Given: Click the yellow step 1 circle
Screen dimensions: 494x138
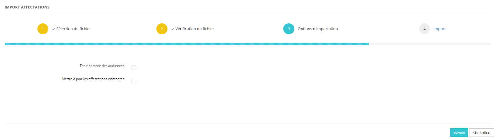Looking at the screenshot, I should tap(43, 29).
